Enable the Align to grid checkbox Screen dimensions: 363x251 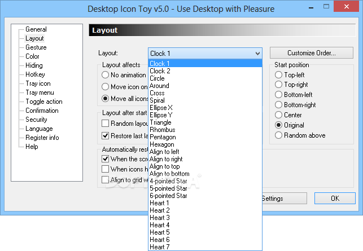tap(106, 180)
